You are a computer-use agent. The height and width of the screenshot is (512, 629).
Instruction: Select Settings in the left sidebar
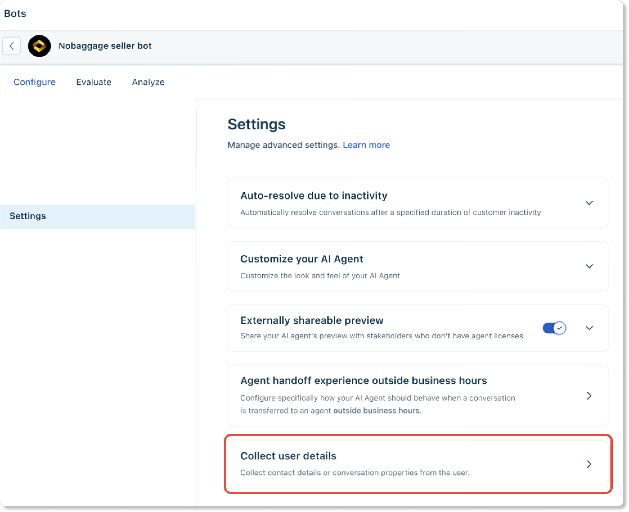[x=28, y=216]
